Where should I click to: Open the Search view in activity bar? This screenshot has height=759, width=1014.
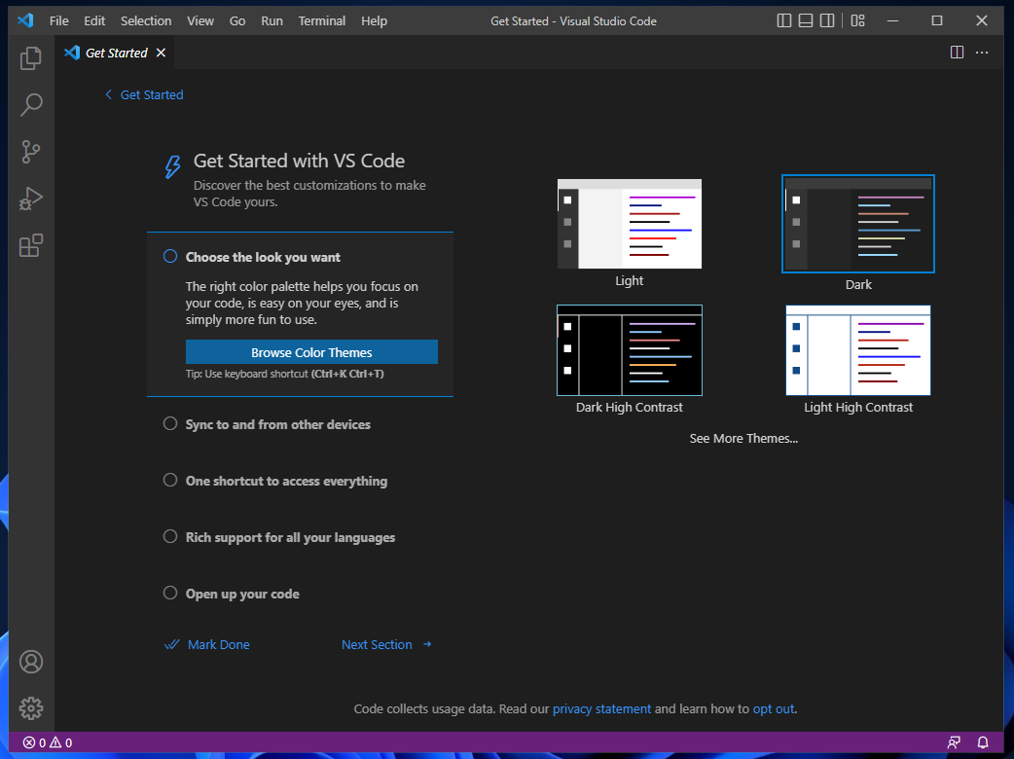[x=30, y=105]
